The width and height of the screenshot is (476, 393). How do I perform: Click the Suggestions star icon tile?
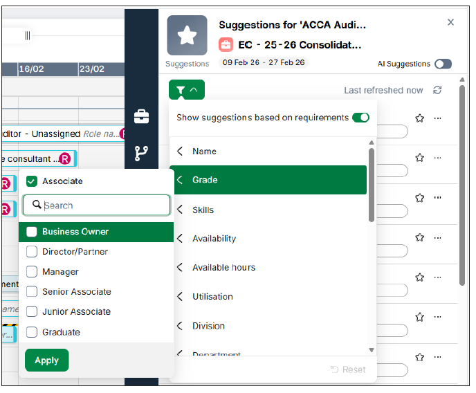(x=187, y=36)
